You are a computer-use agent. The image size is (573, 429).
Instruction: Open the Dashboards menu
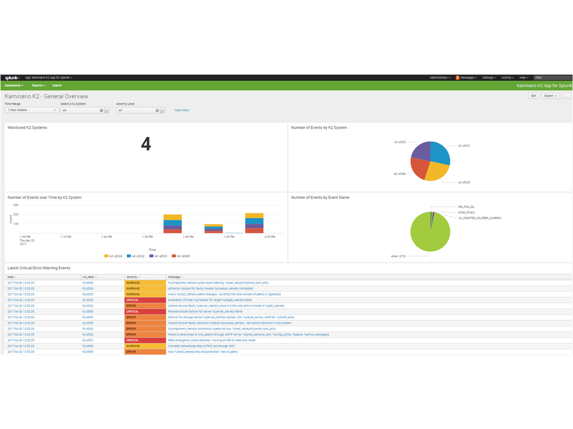[x=14, y=85]
